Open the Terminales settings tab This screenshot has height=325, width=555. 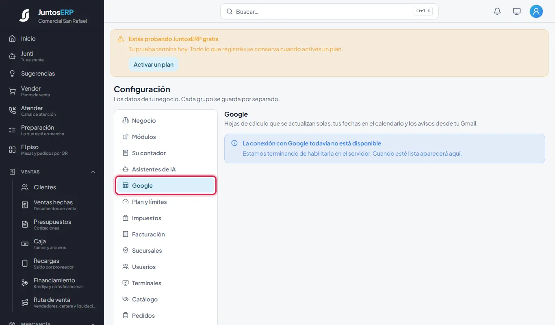(x=166, y=283)
